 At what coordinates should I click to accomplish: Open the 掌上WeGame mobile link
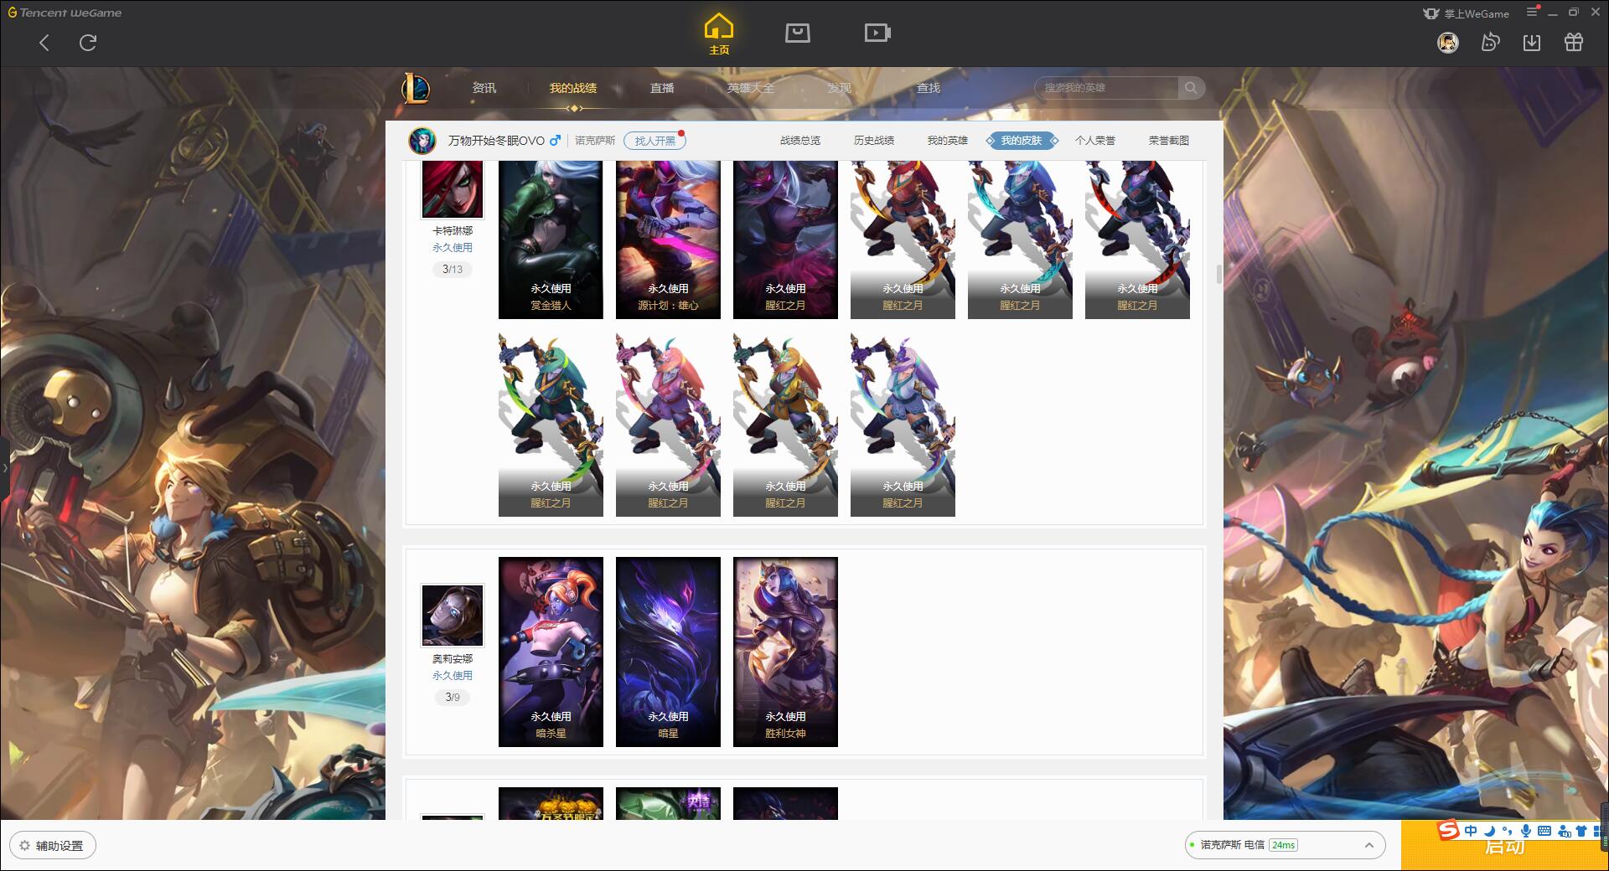click(x=1466, y=13)
